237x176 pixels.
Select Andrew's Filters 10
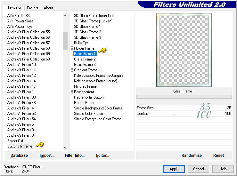[x=21, y=65]
